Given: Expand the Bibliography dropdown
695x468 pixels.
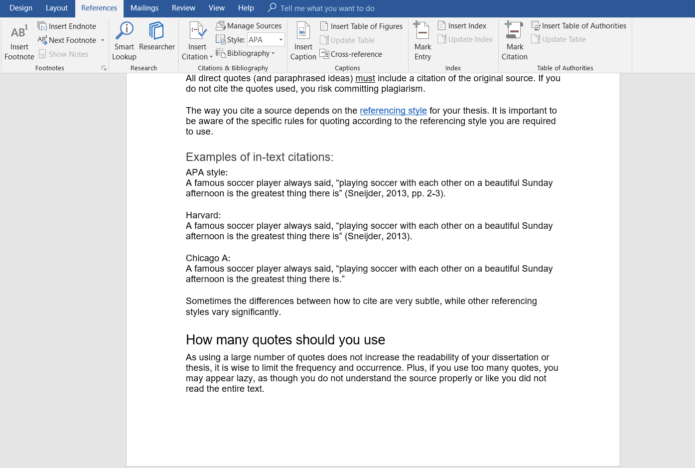Looking at the screenshot, I should [273, 53].
